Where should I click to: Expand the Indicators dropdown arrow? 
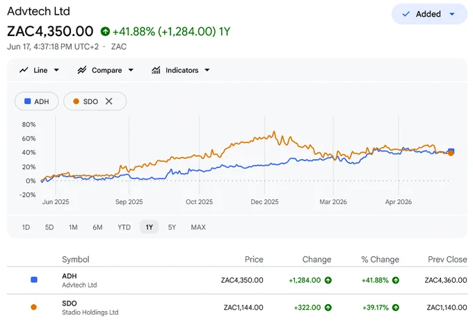pos(207,70)
